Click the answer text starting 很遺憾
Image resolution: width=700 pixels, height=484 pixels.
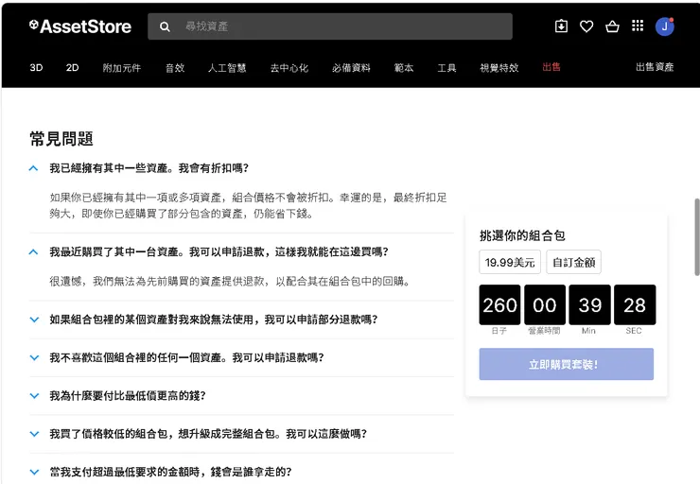point(230,282)
